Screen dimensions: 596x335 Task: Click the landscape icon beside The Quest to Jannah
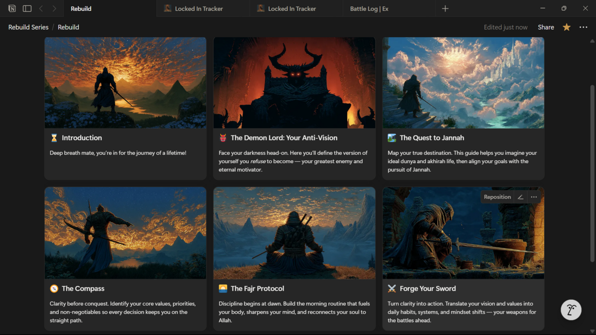coord(392,138)
